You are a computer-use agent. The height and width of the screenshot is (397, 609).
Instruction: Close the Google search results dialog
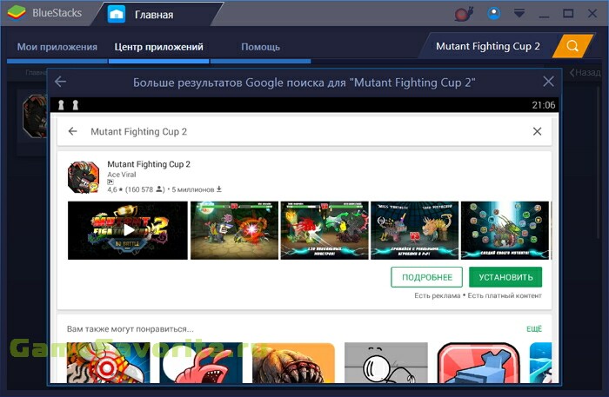[548, 82]
